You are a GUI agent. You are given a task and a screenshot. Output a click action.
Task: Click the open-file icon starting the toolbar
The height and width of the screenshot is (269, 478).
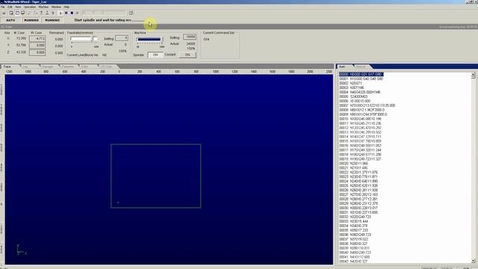4,13
